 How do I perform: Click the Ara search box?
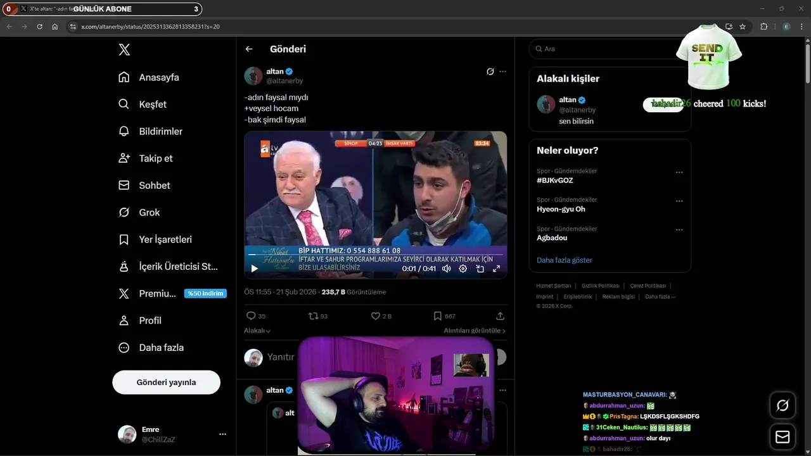pos(610,49)
